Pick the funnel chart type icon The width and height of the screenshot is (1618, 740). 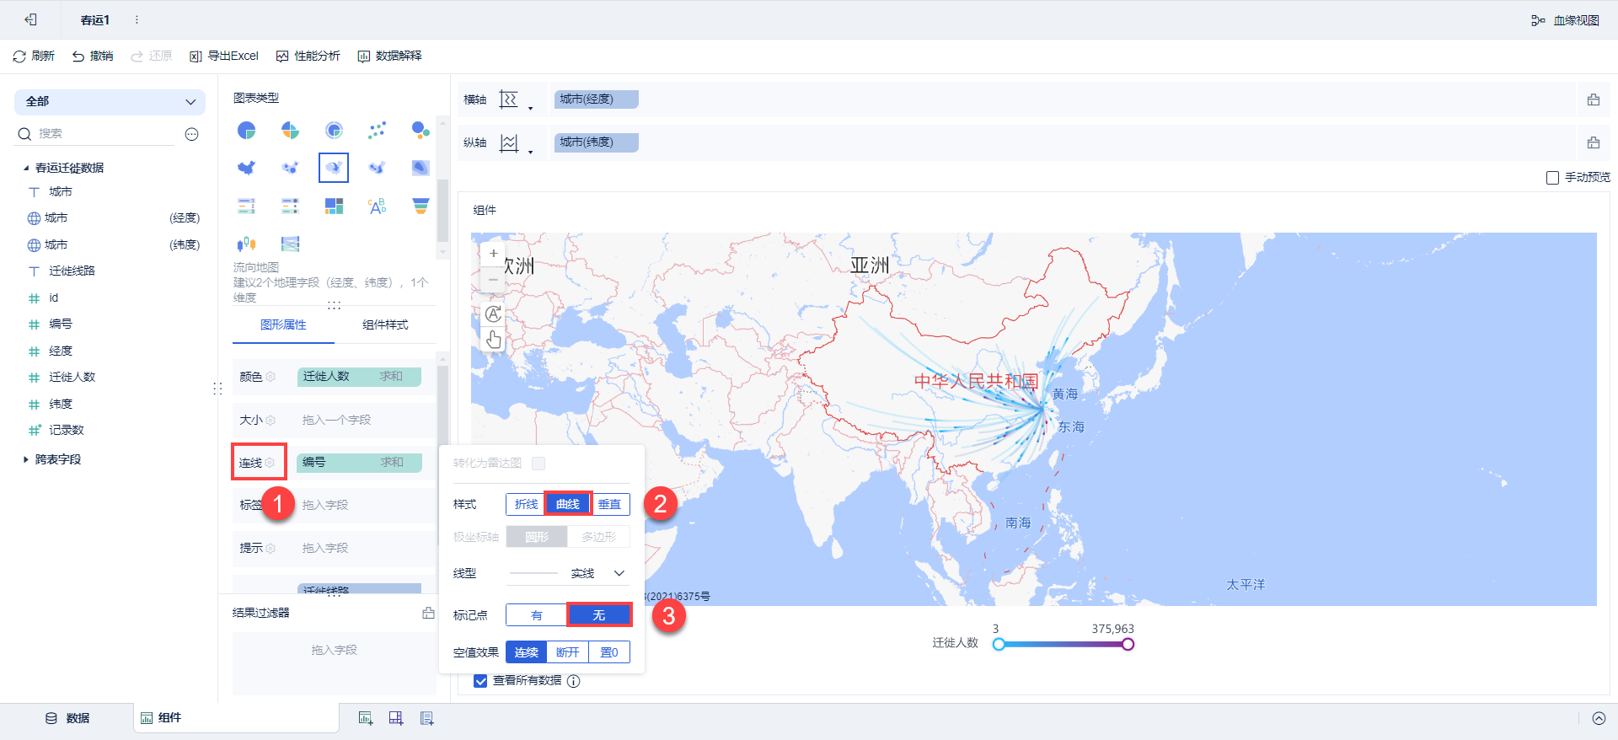421,206
